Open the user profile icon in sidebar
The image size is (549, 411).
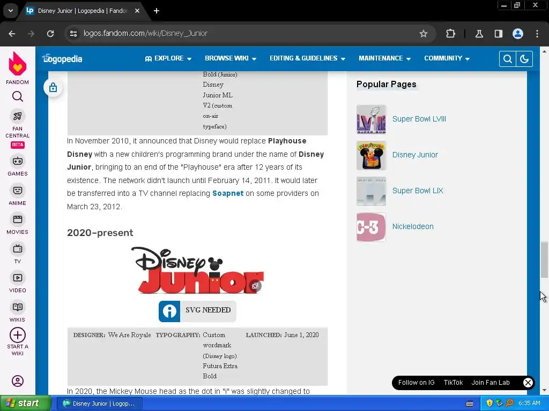pos(18,381)
